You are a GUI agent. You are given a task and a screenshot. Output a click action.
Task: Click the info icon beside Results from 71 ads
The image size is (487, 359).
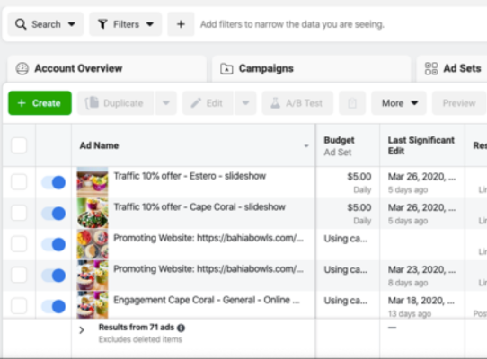[x=181, y=328]
